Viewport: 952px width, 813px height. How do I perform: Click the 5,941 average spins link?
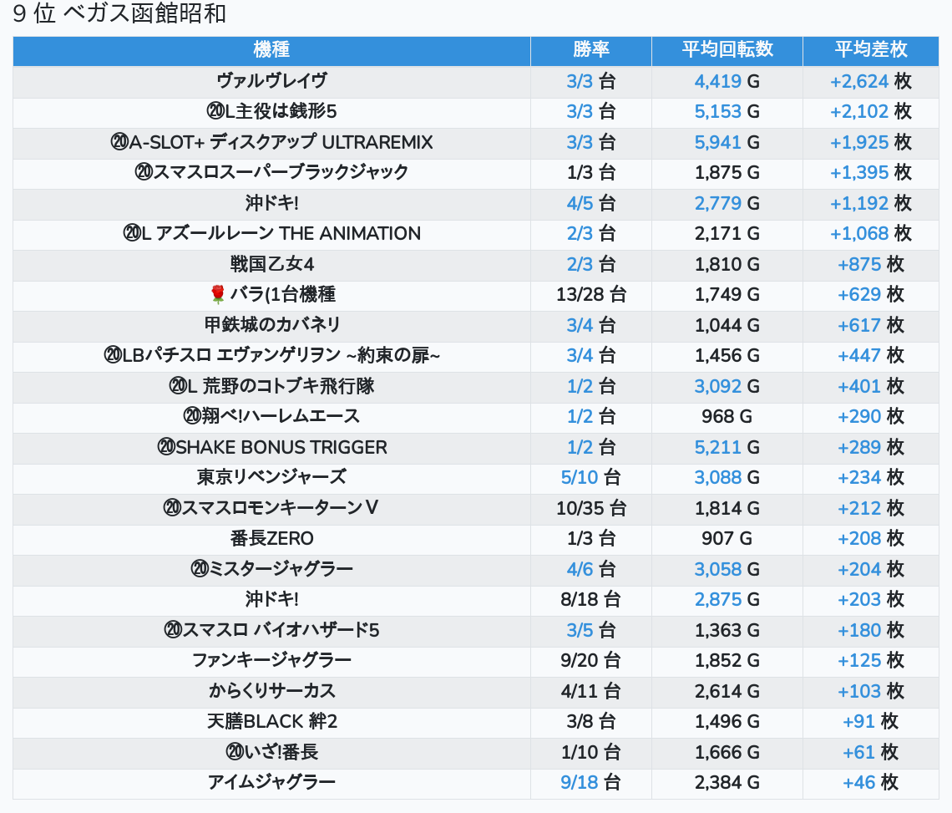tap(717, 142)
